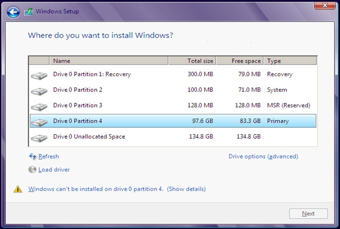Screen dimensions: 340x229
Task: Click the Refresh arrows icon
Action: [x=33, y=156]
